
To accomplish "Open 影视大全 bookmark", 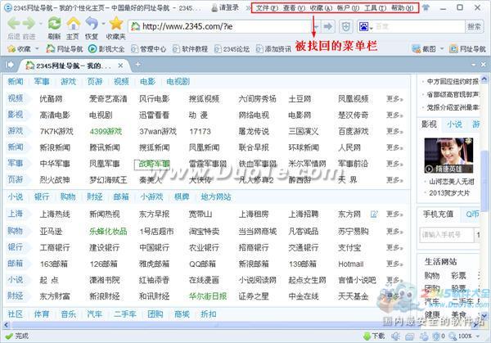I will point(106,49).
